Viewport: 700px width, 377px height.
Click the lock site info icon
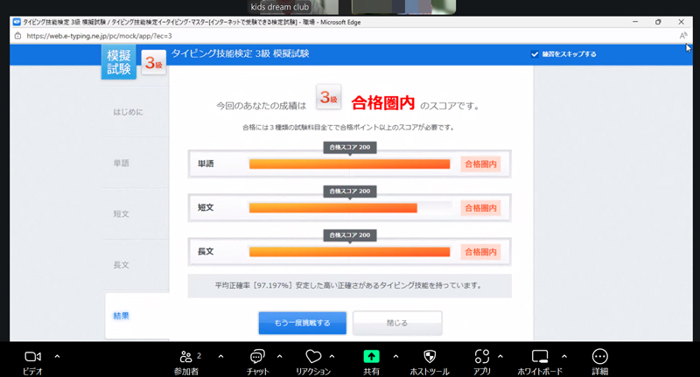pos(17,36)
